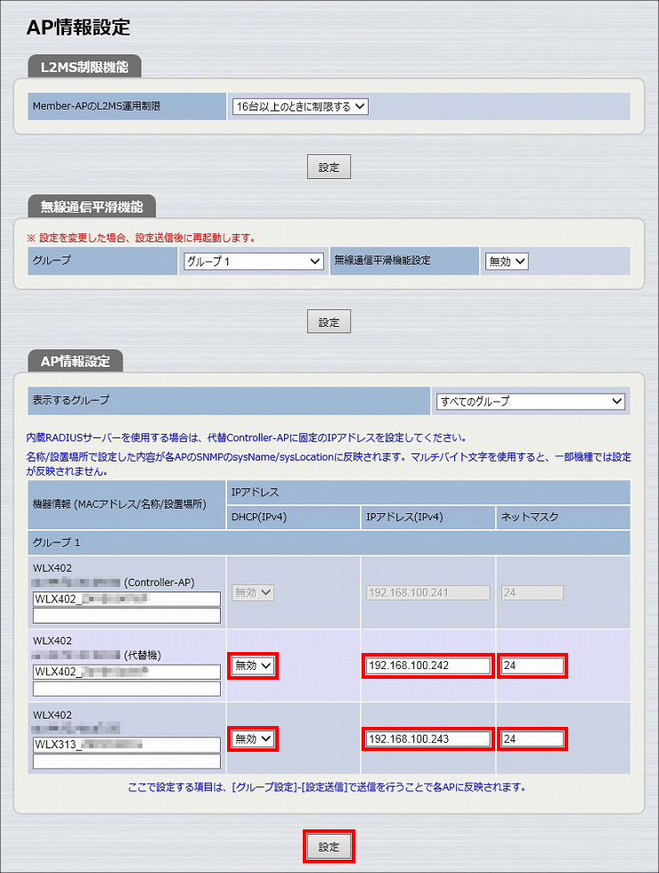The height and width of the screenshot is (873, 659).
Task: Click name field of 代替機 device
Action: pyautogui.click(x=126, y=672)
